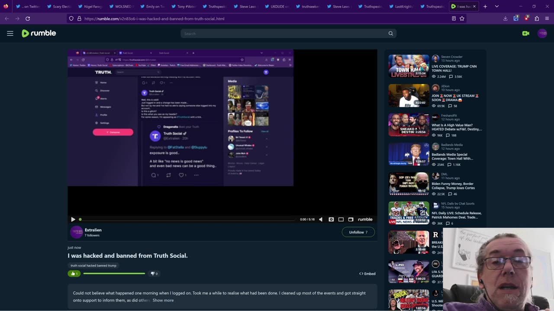Switch to the 'truthseeker' tab

pos(308,6)
